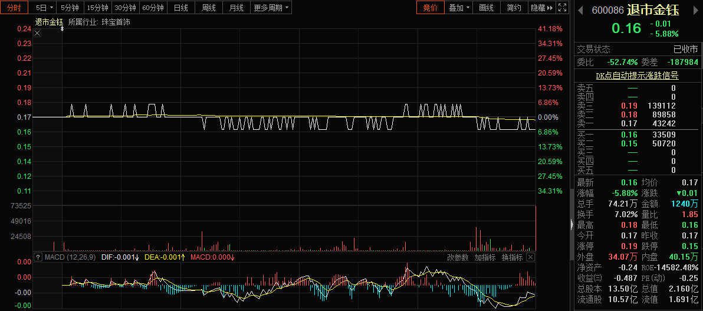The height and width of the screenshot is (311, 703).
Task: Open DK点自动提示涨跌信号 link
Action: (x=637, y=76)
